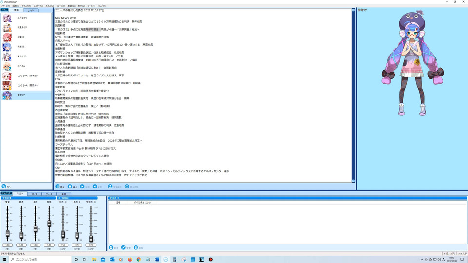Click the 再生 play button

point(60,187)
